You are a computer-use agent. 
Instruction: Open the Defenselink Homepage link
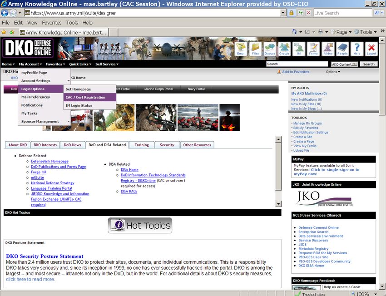pos(49,161)
